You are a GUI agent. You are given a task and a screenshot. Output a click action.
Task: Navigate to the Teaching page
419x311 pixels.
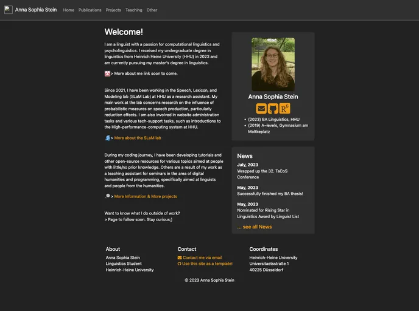pos(133,10)
